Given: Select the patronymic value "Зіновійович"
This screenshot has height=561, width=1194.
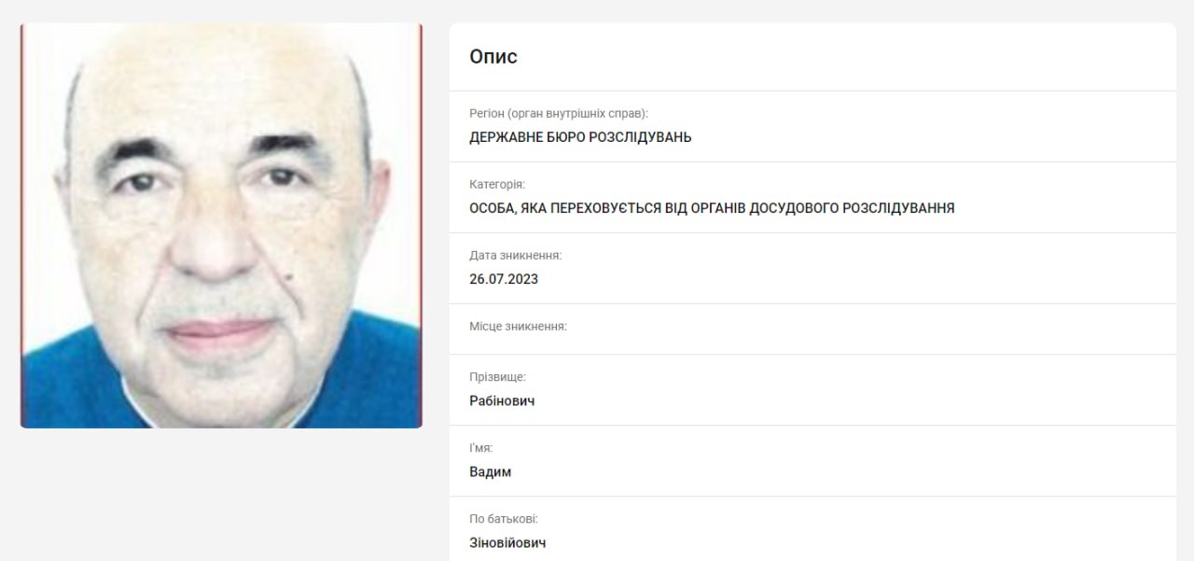Looking at the screenshot, I should [x=507, y=542].
